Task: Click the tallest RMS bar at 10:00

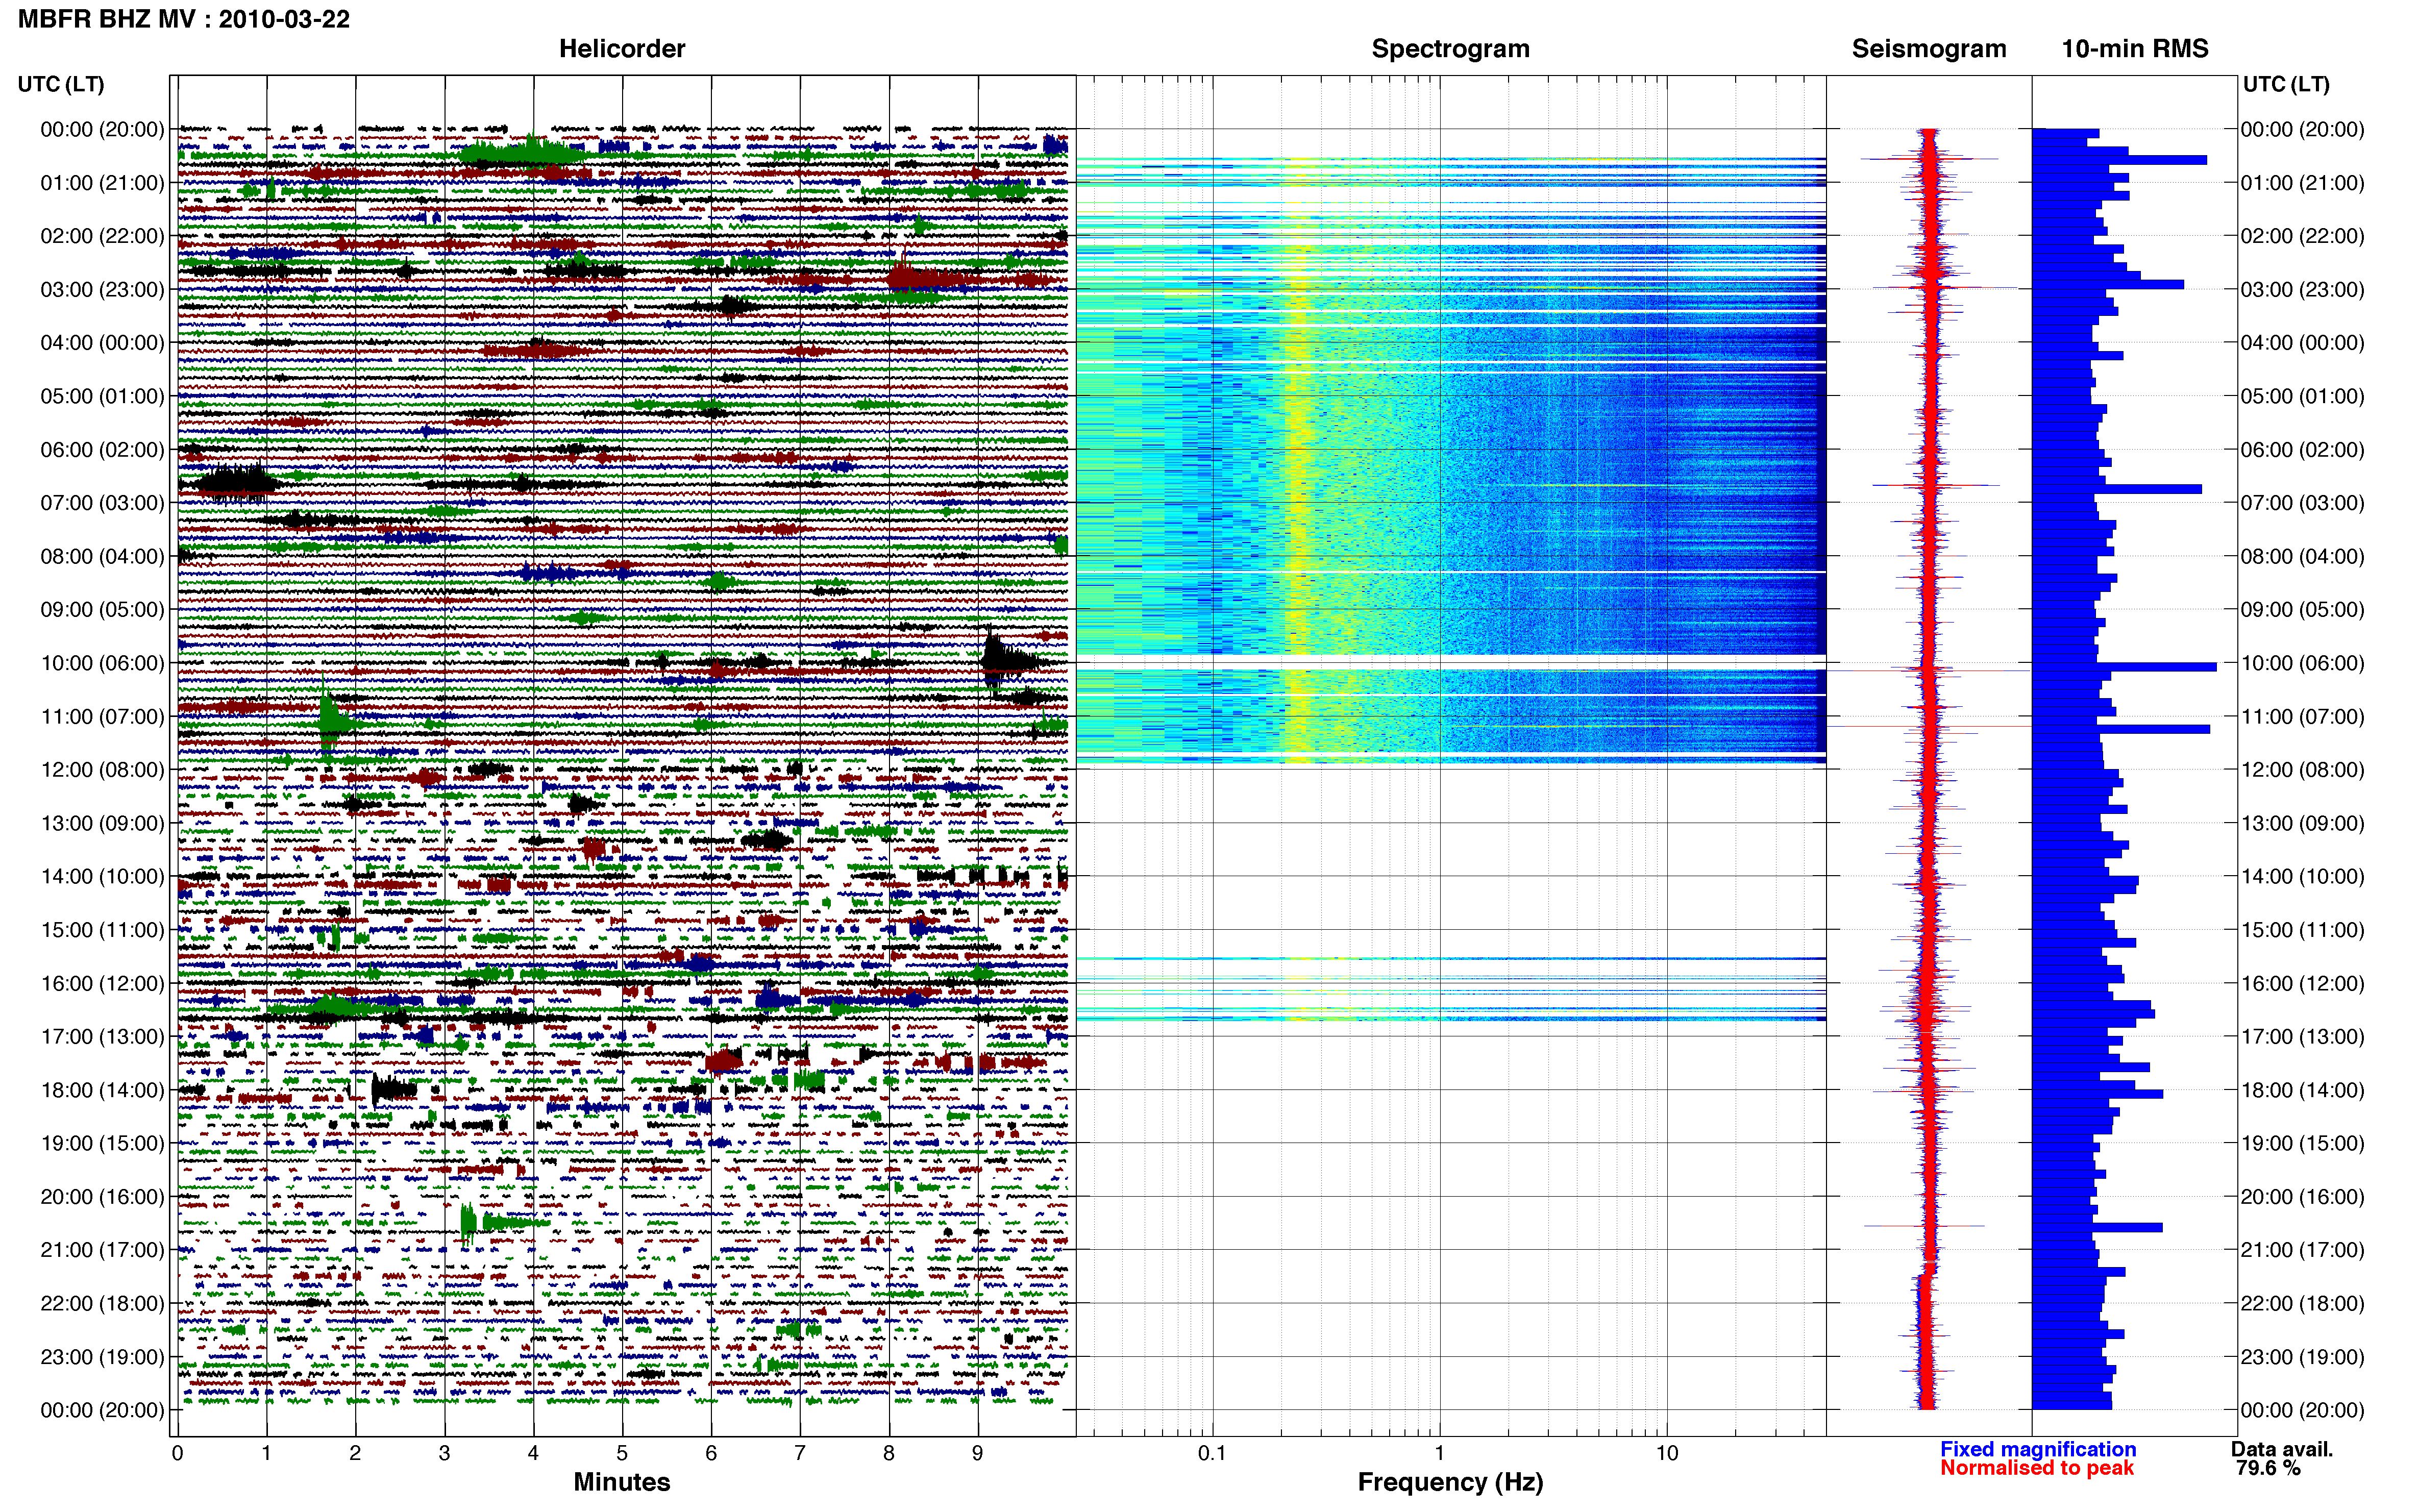Action: [x=2124, y=666]
